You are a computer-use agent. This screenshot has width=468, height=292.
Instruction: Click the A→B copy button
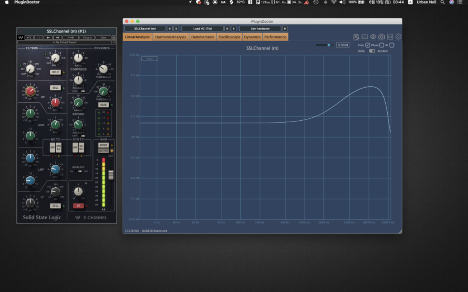point(71,38)
